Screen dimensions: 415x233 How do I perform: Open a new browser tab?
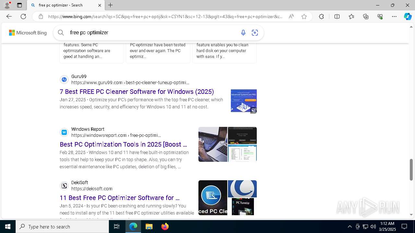pyautogui.click(x=111, y=5)
